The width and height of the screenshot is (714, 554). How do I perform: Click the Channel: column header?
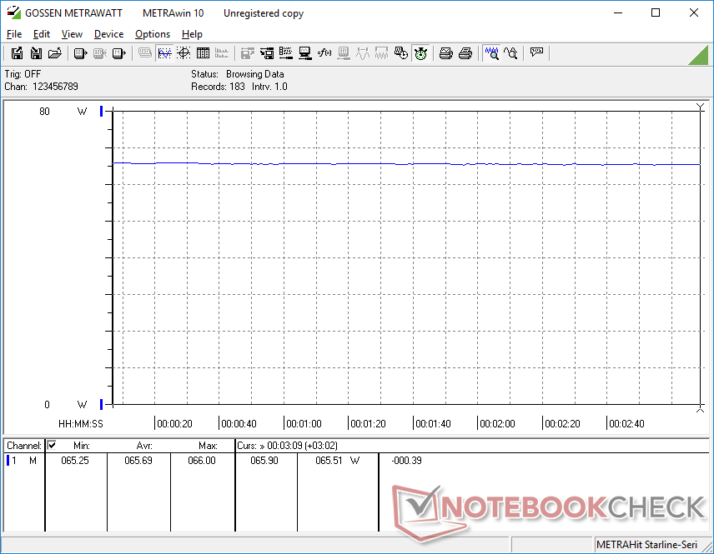click(24, 446)
